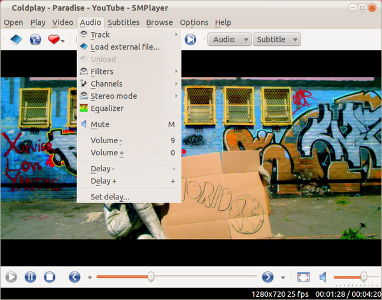
Task: Click the open URL globe icon
Action: pyautogui.click(x=35, y=39)
